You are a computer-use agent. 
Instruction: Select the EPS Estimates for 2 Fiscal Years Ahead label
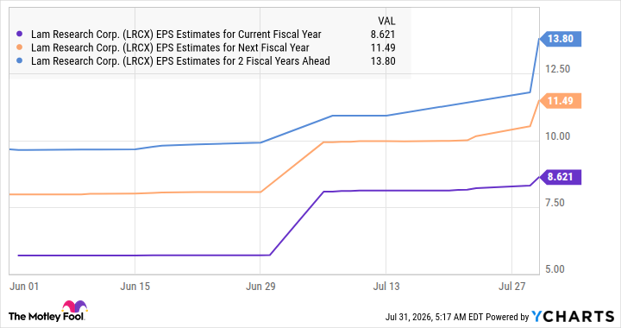click(x=180, y=61)
